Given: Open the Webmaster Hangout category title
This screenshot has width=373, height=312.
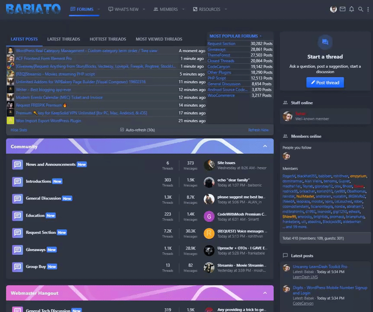Looking at the screenshot, I should (x=35, y=293).
